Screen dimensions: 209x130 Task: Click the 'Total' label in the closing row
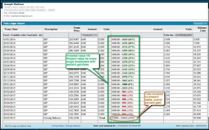point(102,118)
